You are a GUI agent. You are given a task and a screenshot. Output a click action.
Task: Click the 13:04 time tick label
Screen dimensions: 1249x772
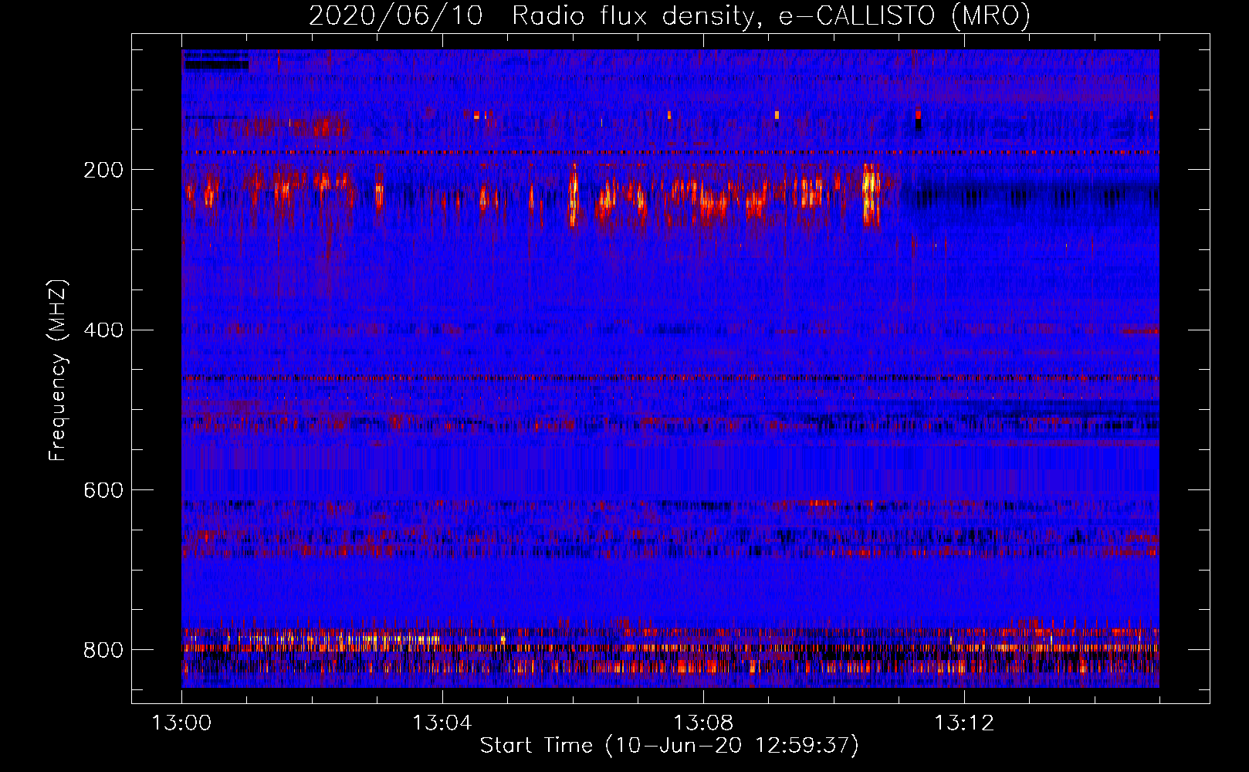tap(442, 723)
